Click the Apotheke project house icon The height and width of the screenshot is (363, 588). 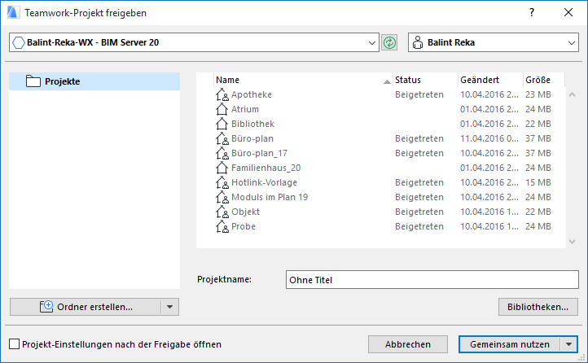pyautogui.click(x=222, y=95)
